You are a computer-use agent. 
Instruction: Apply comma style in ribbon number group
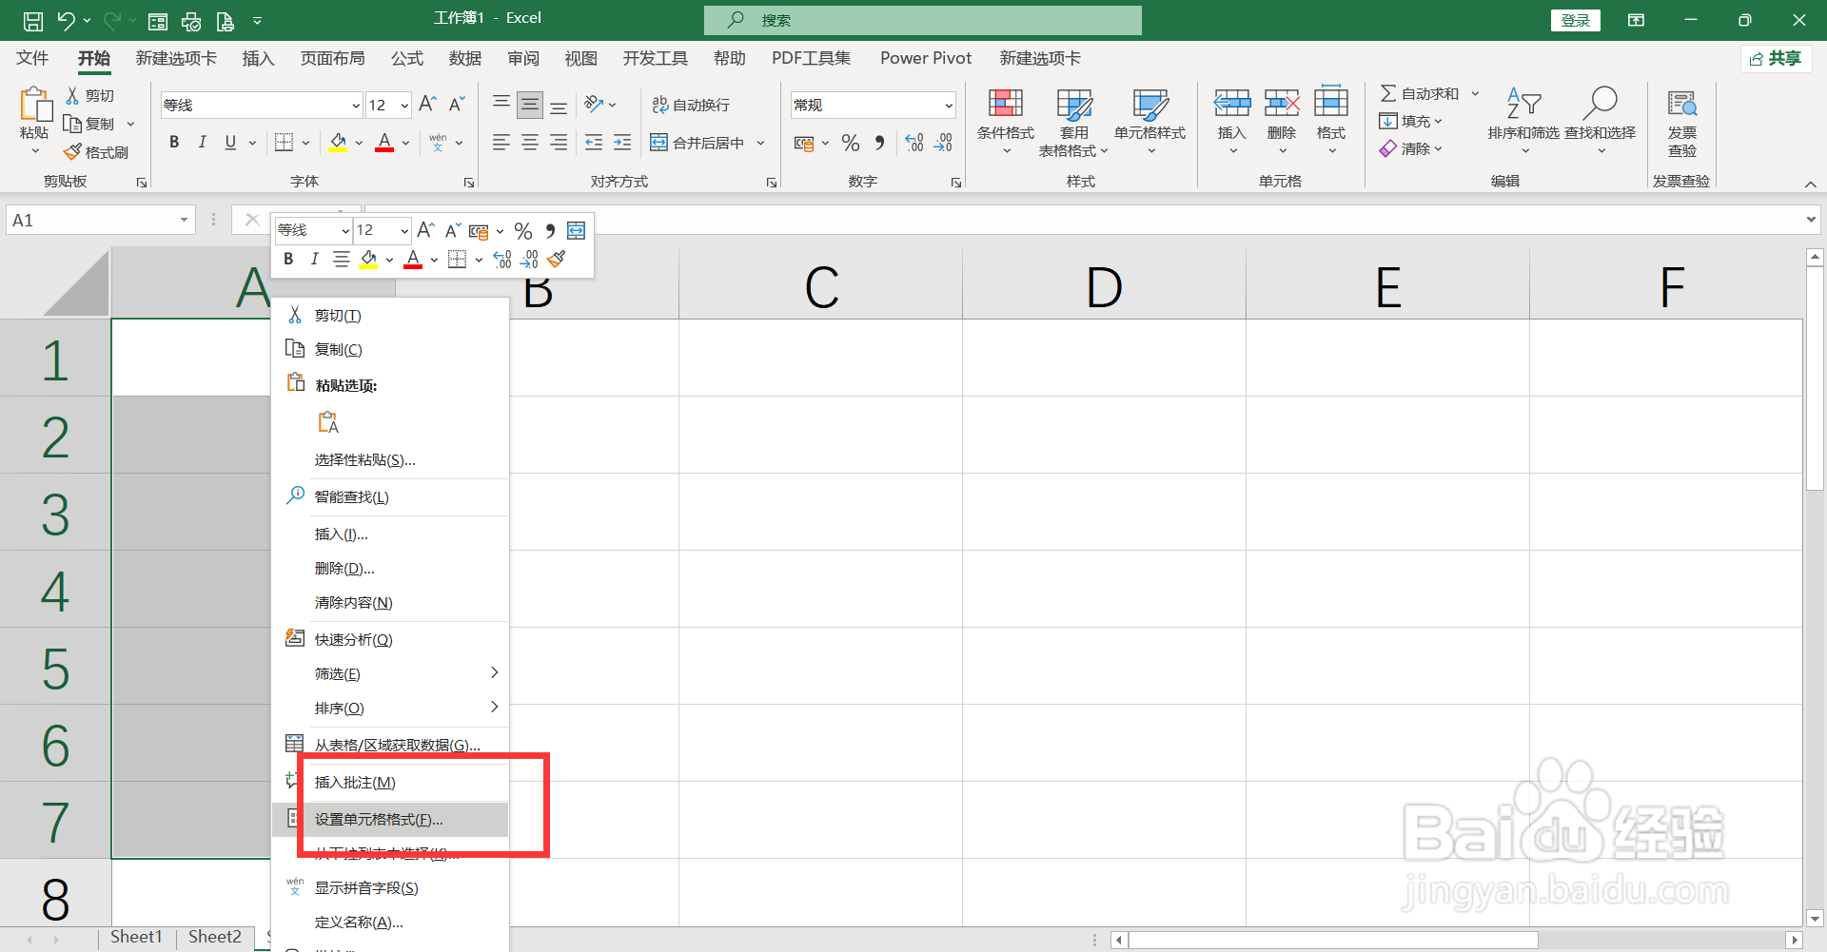tap(879, 143)
